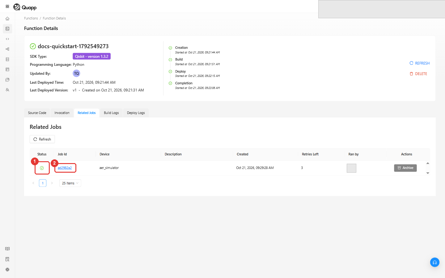Open the chat bubble sidebar icon

pyautogui.click(x=7, y=80)
